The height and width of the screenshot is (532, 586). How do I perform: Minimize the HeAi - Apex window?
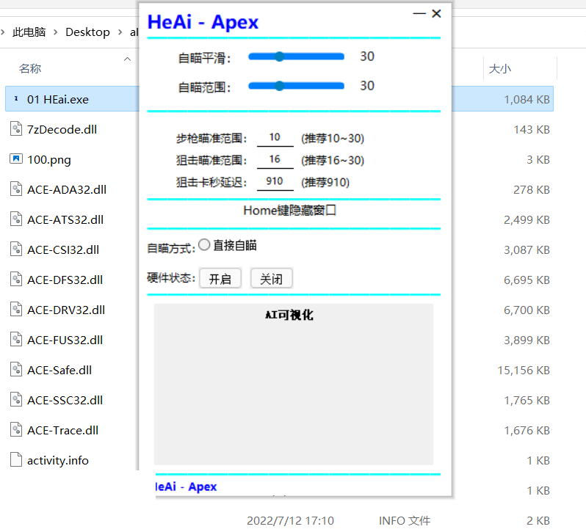tap(419, 14)
